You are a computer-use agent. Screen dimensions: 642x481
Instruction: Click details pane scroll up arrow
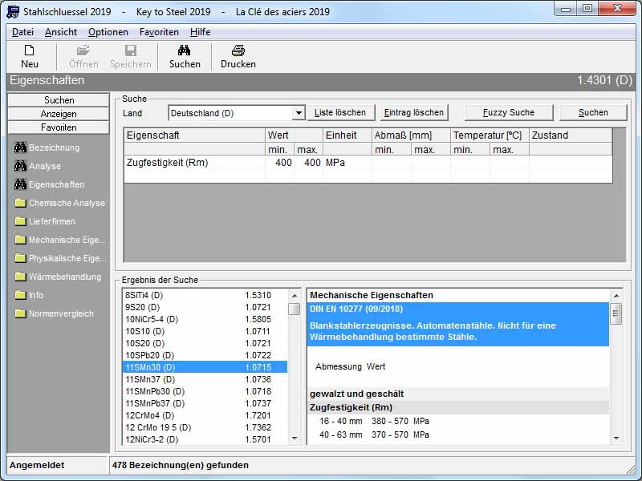click(616, 295)
